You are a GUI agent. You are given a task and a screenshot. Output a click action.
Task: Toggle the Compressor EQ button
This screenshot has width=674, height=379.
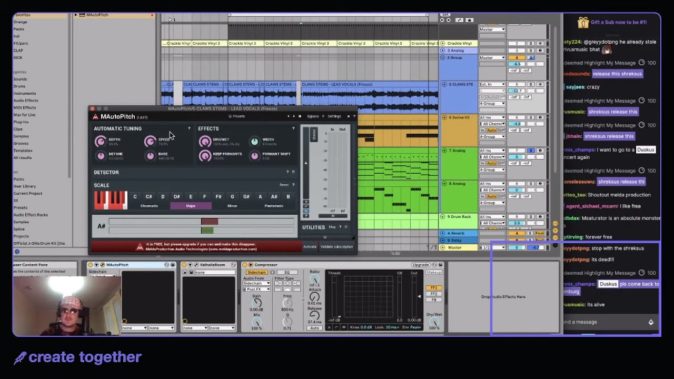point(287,272)
